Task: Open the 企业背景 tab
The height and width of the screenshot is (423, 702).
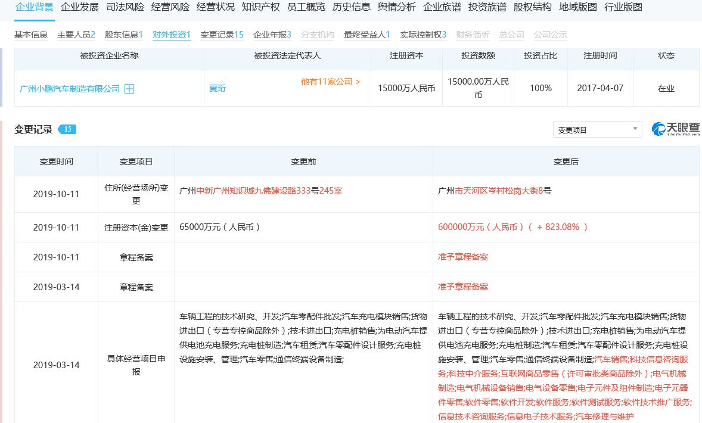Action: pyautogui.click(x=35, y=7)
